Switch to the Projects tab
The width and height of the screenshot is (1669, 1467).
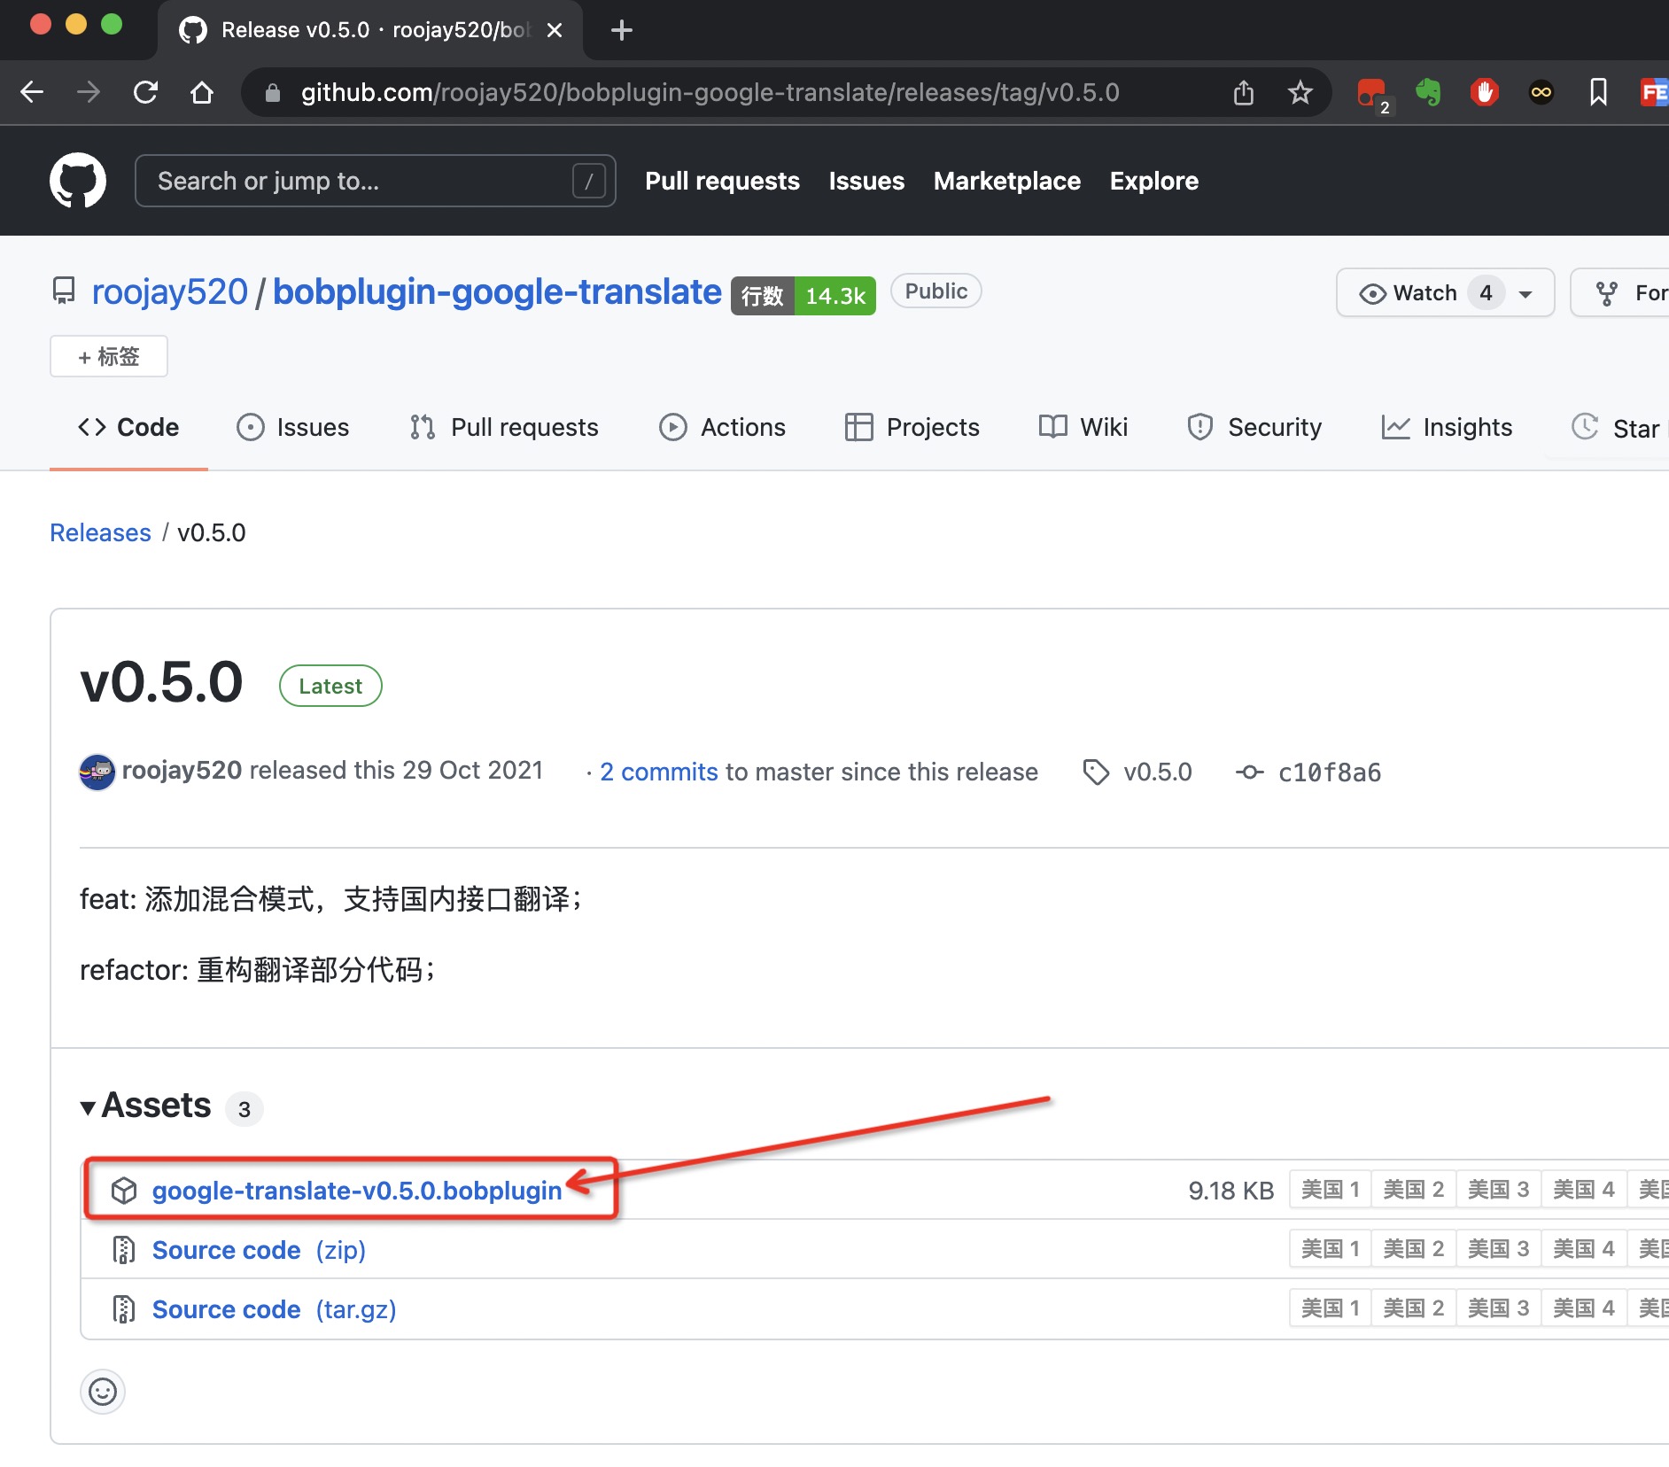coord(912,427)
